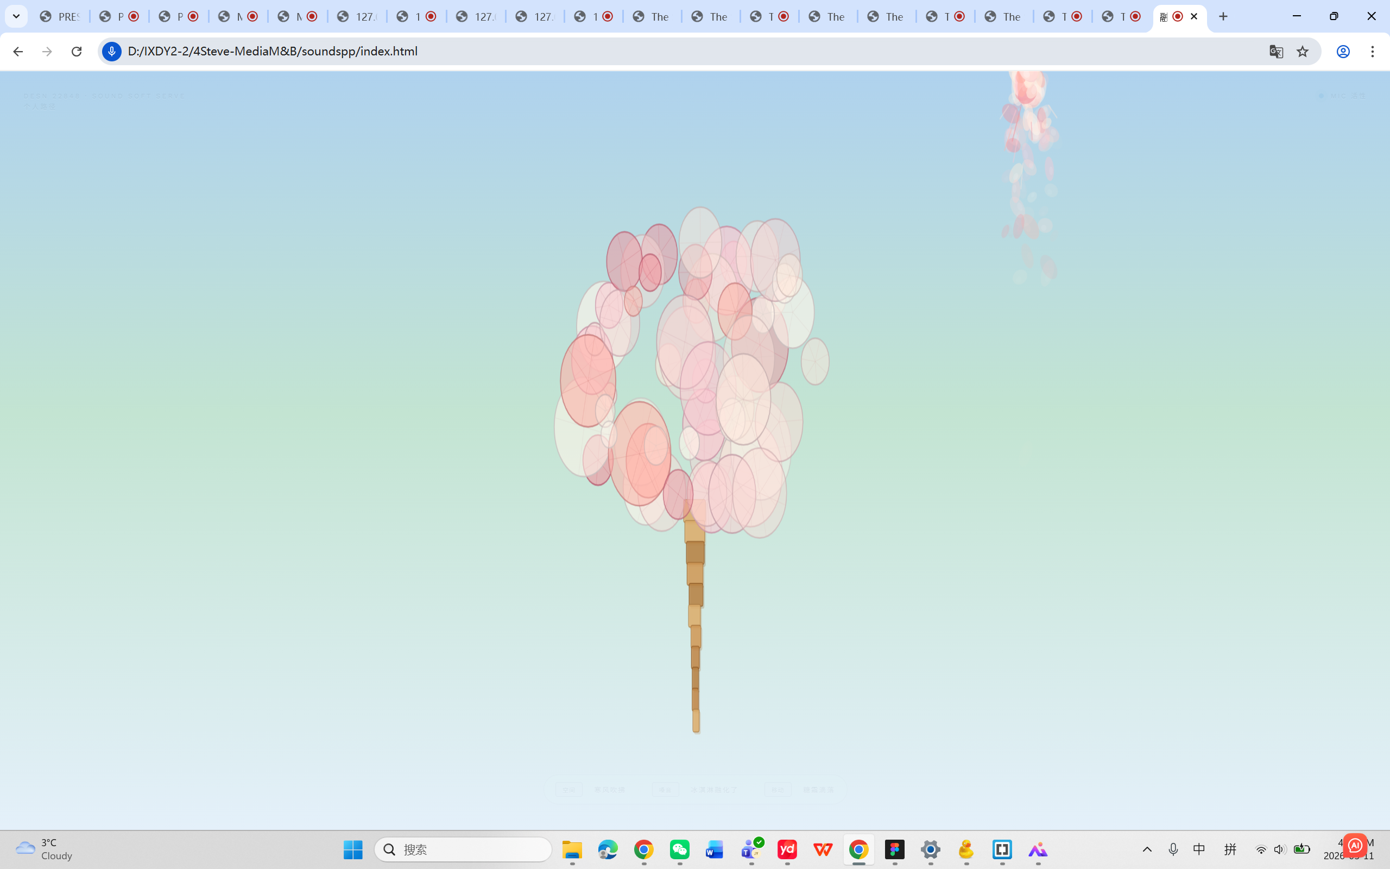Activate the 空间 key control at the bottom
The width and height of the screenshot is (1390, 869).
(x=569, y=790)
